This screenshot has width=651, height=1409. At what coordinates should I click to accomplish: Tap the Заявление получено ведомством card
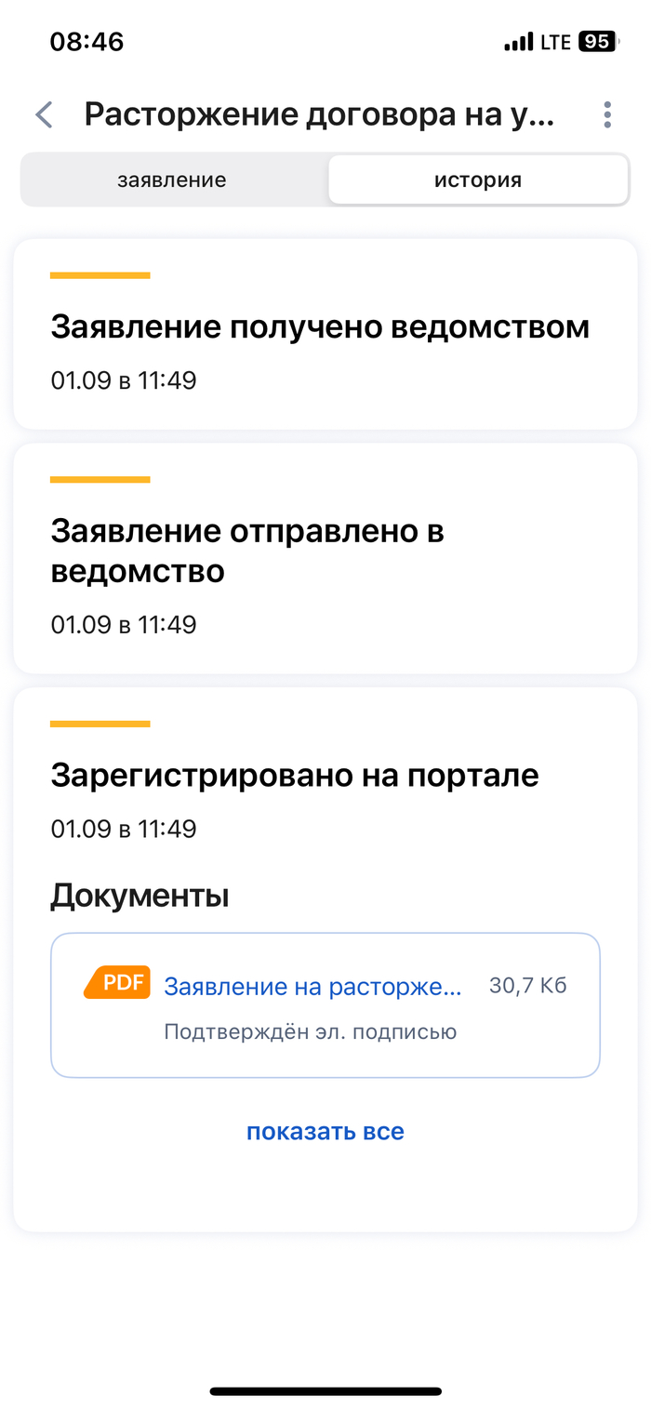tap(325, 335)
